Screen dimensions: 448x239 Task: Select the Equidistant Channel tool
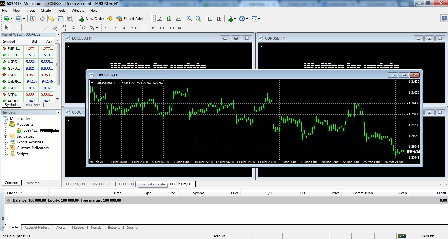55,28
